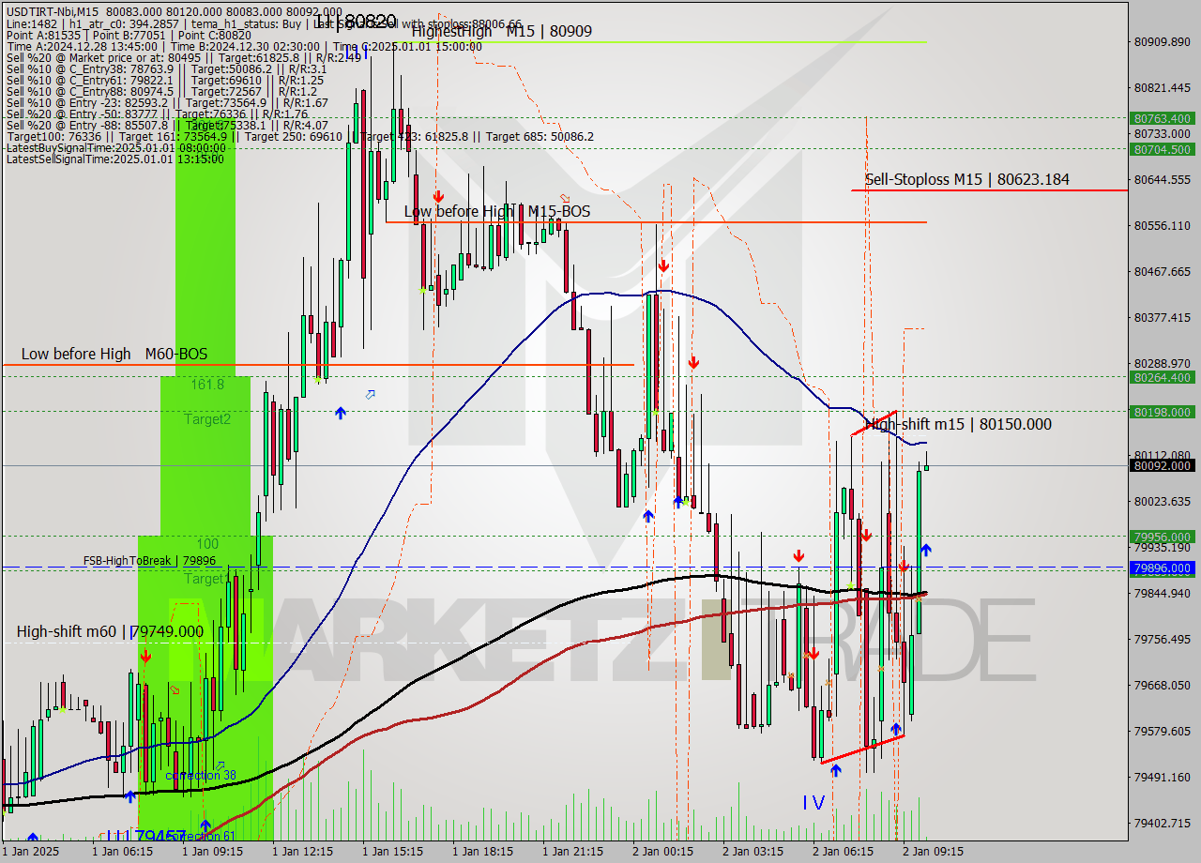Select the green 80763.400 price tag

tap(1163, 118)
